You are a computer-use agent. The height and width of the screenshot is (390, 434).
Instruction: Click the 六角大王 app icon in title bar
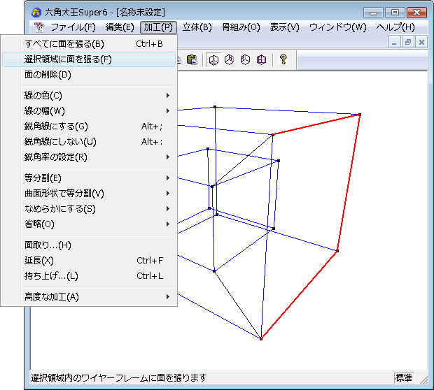click(x=36, y=13)
